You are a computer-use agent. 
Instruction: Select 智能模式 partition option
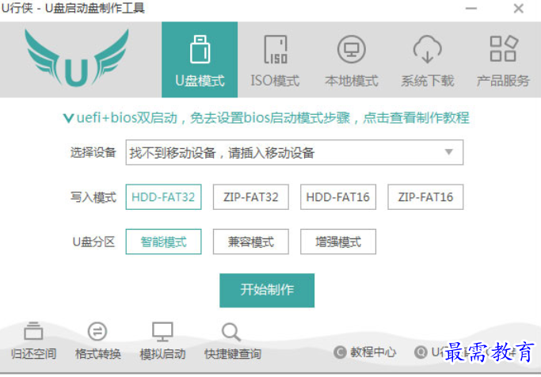[x=163, y=242]
